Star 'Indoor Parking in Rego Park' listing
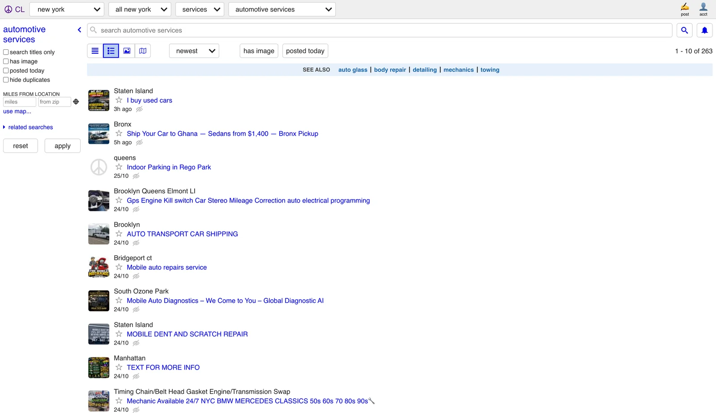The height and width of the screenshot is (413, 716). [119, 167]
